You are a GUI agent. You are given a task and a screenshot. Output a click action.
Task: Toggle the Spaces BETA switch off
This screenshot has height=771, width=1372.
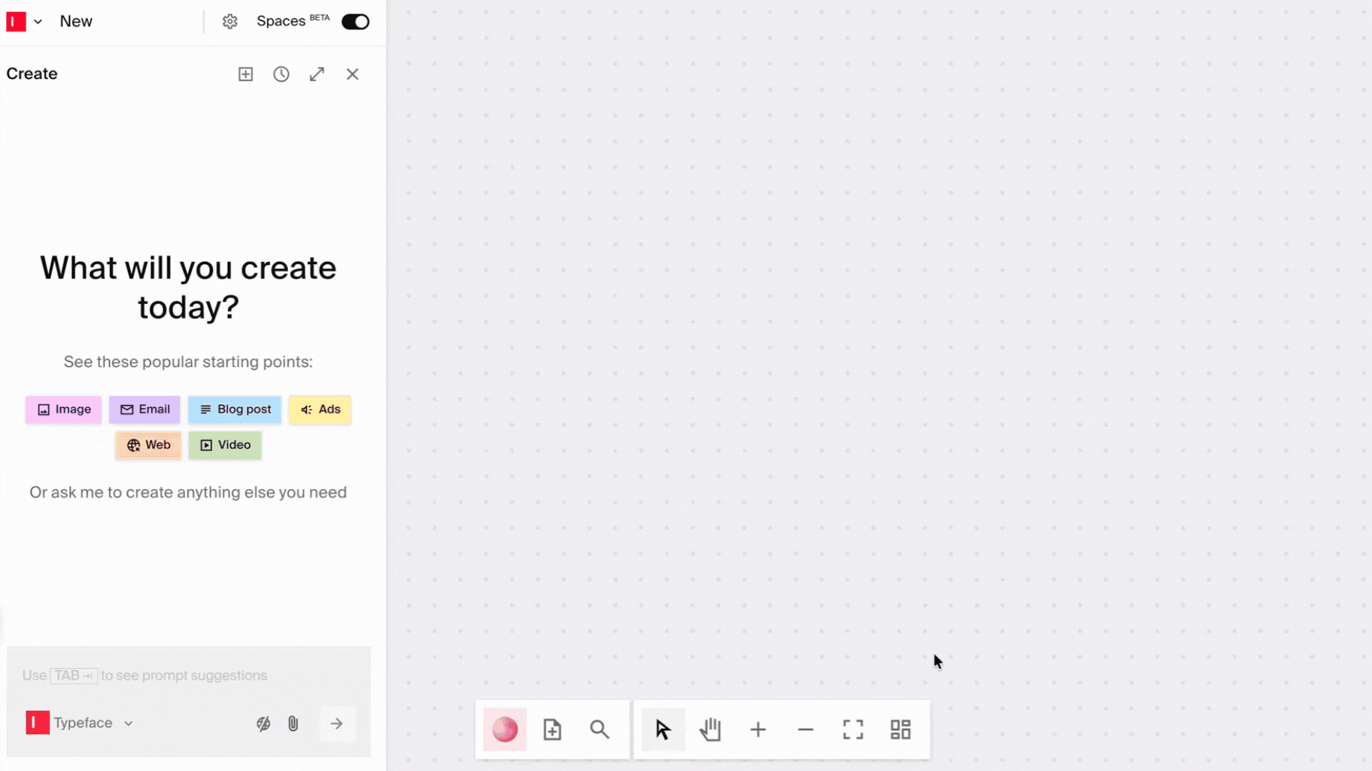355,21
